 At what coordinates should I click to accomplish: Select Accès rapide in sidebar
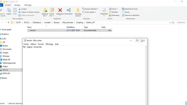(6, 29)
